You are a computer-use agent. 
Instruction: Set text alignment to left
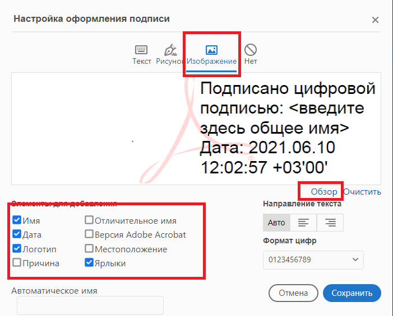pos(303,223)
